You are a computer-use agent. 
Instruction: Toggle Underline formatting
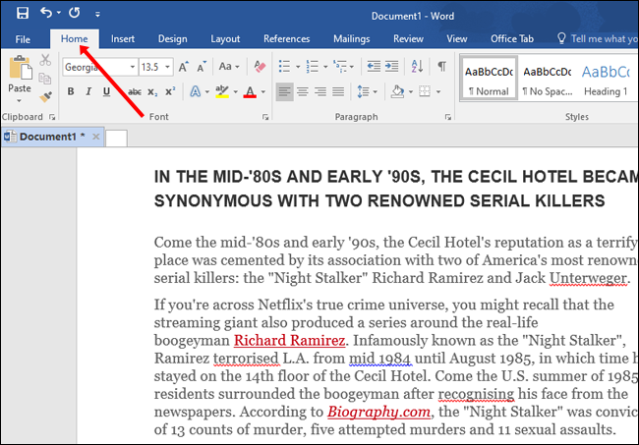[x=106, y=91]
